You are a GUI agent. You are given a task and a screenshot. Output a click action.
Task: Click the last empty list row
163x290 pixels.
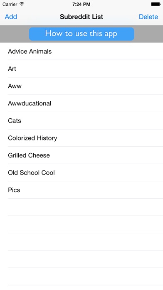click(x=81, y=277)
